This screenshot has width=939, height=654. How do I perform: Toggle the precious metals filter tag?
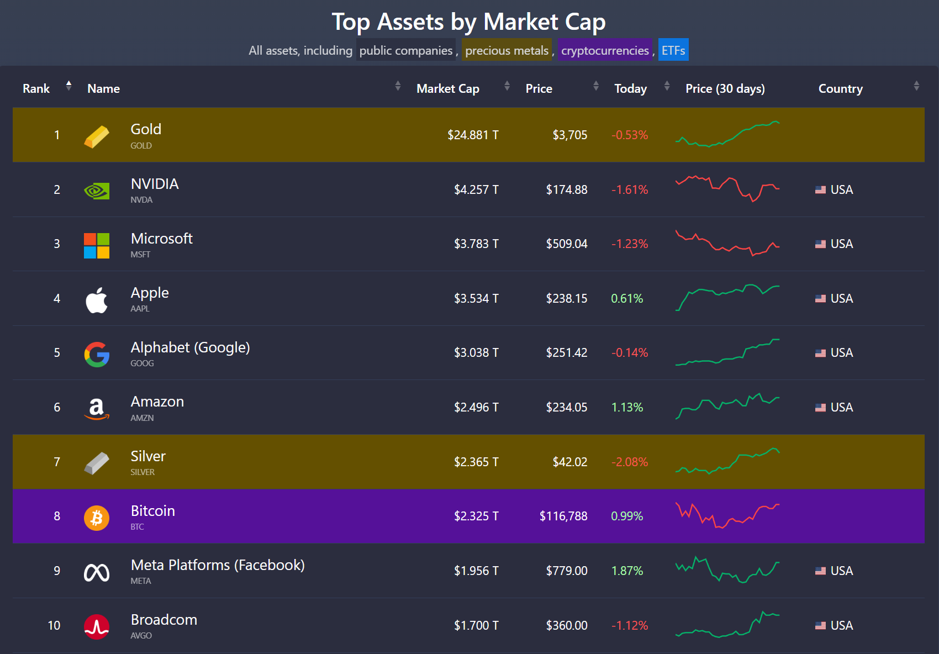507,50
